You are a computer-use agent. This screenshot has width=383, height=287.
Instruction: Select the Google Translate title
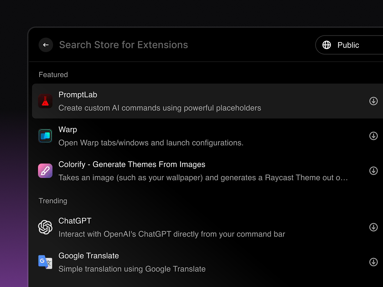[89, 256]
